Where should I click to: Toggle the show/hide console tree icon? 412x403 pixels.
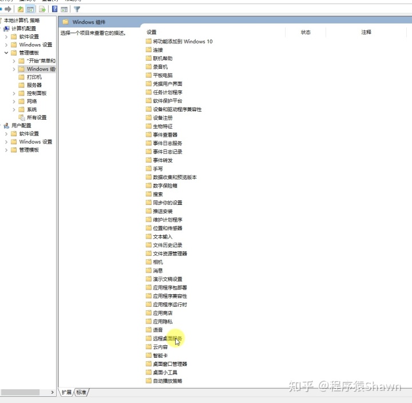pyautogui.click(x=30, y=9)
